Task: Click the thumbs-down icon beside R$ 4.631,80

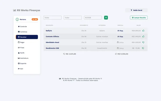Action: (64, 54)
